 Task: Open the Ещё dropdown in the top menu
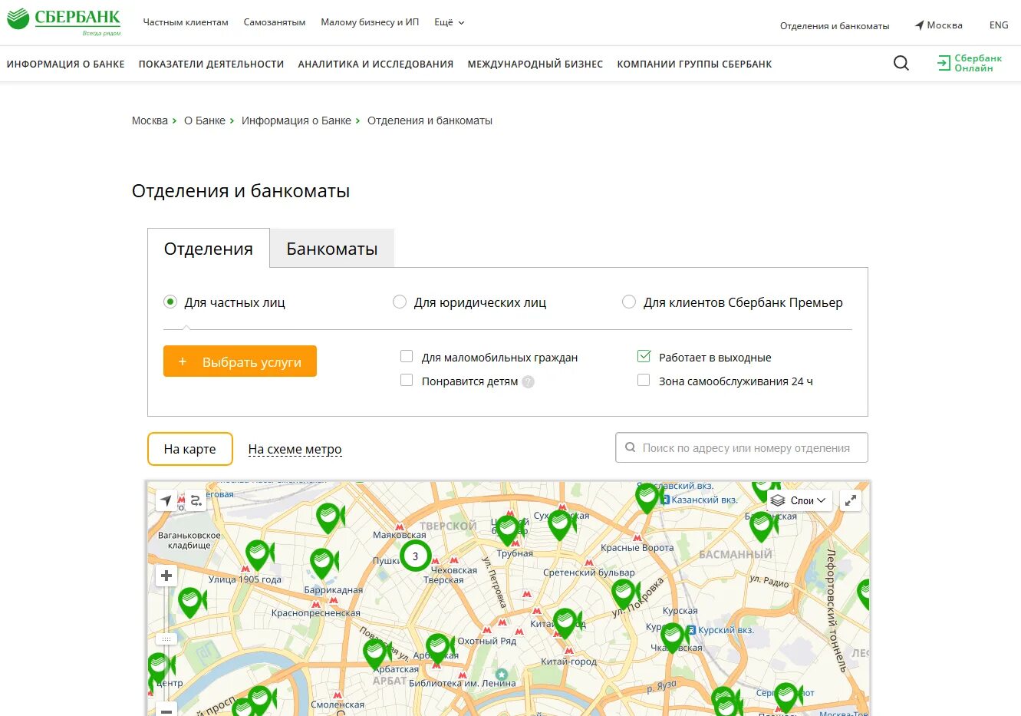[x=450, y=22]
